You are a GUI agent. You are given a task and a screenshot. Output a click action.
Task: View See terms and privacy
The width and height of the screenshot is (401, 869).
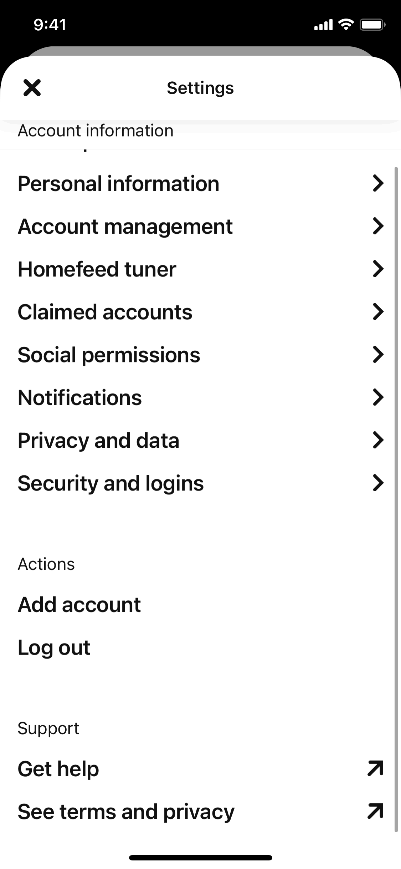126,812
